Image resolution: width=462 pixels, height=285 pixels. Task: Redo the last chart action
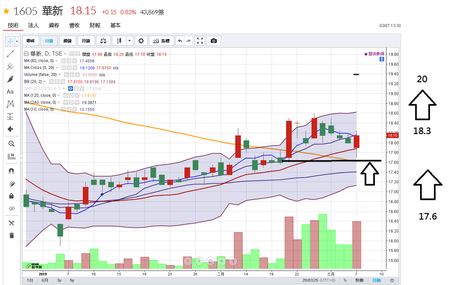tap(189, 41)
